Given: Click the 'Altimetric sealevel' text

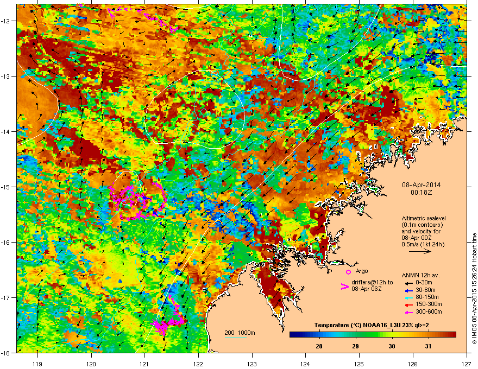Looking at the screenshot, I should click(x=424, y=218).
